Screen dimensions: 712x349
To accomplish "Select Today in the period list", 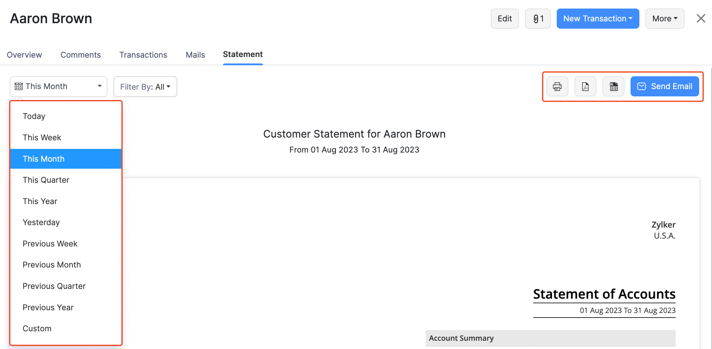I will pos(34,116).
